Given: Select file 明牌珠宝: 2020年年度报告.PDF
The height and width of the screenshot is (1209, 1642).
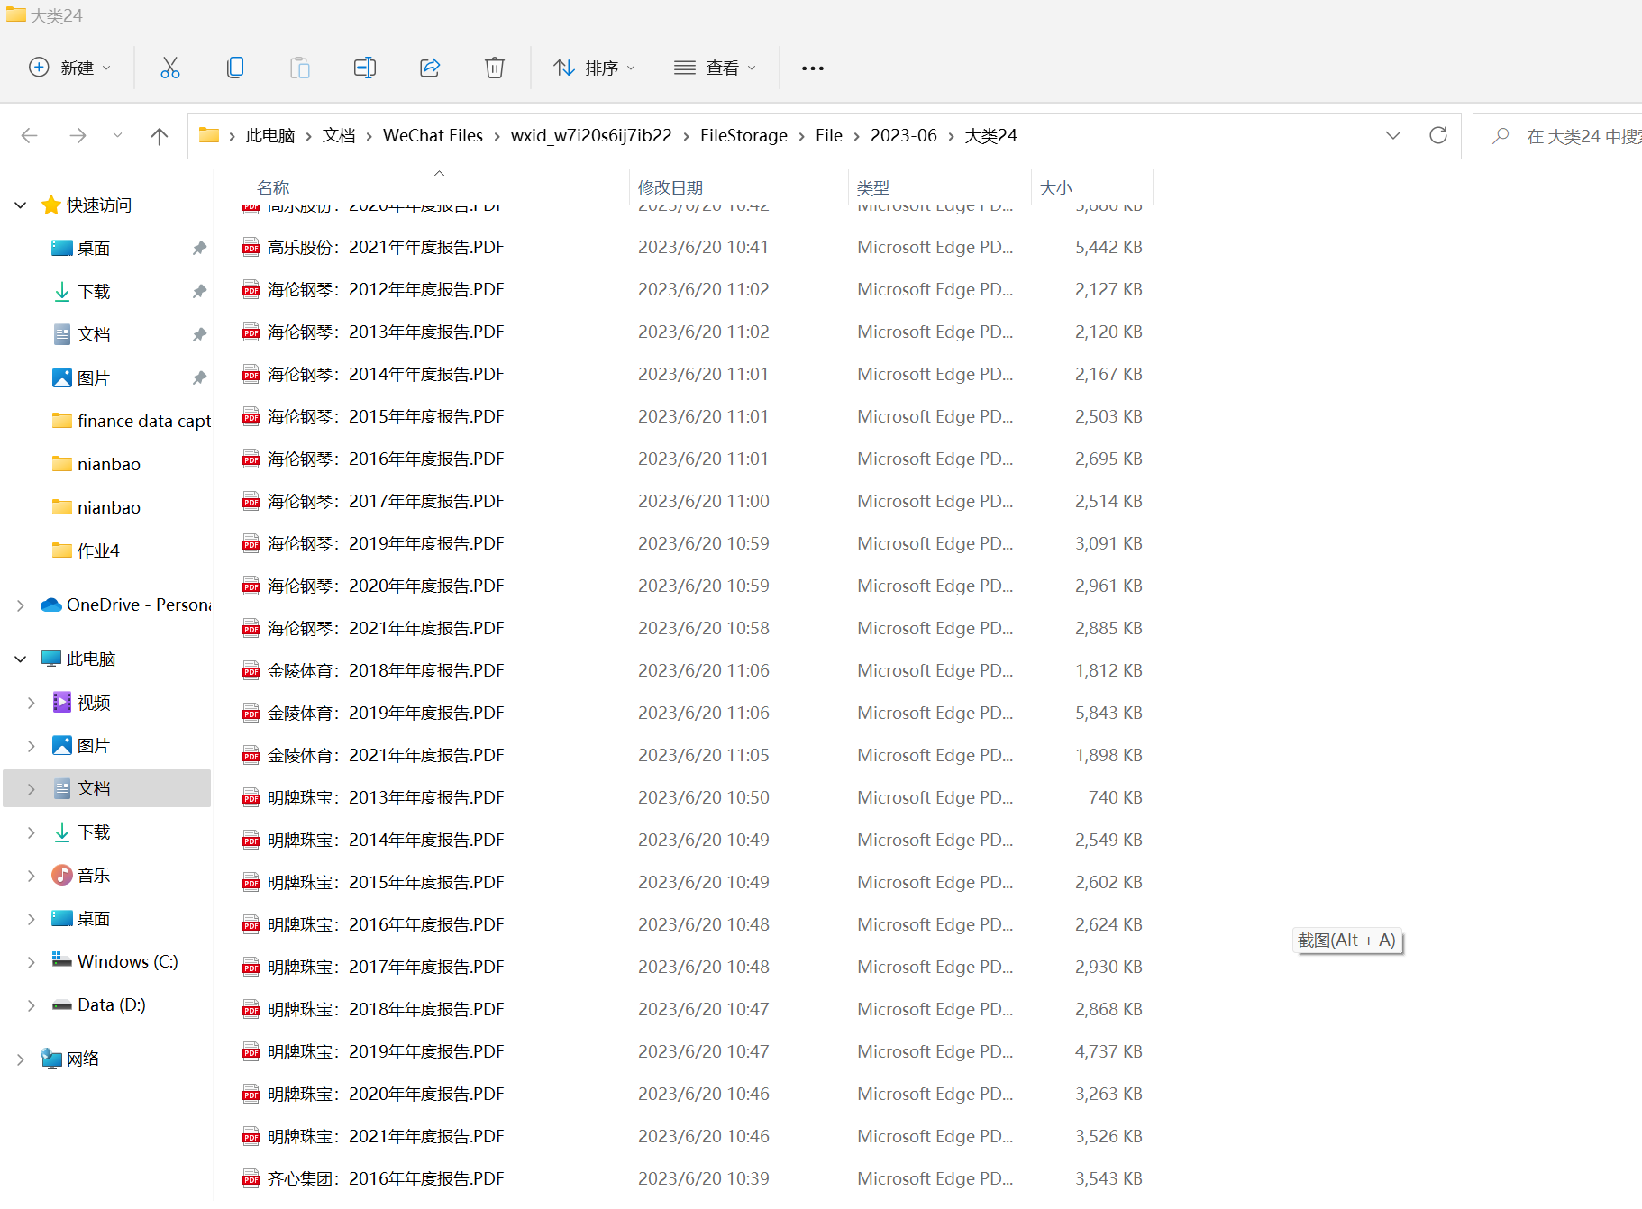Looking at the screenshot, I should coord(386,1095).
